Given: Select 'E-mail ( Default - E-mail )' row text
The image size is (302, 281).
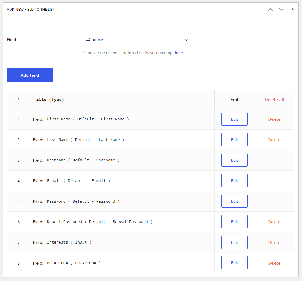Looking at the screenshot, I should coord(79,181).
